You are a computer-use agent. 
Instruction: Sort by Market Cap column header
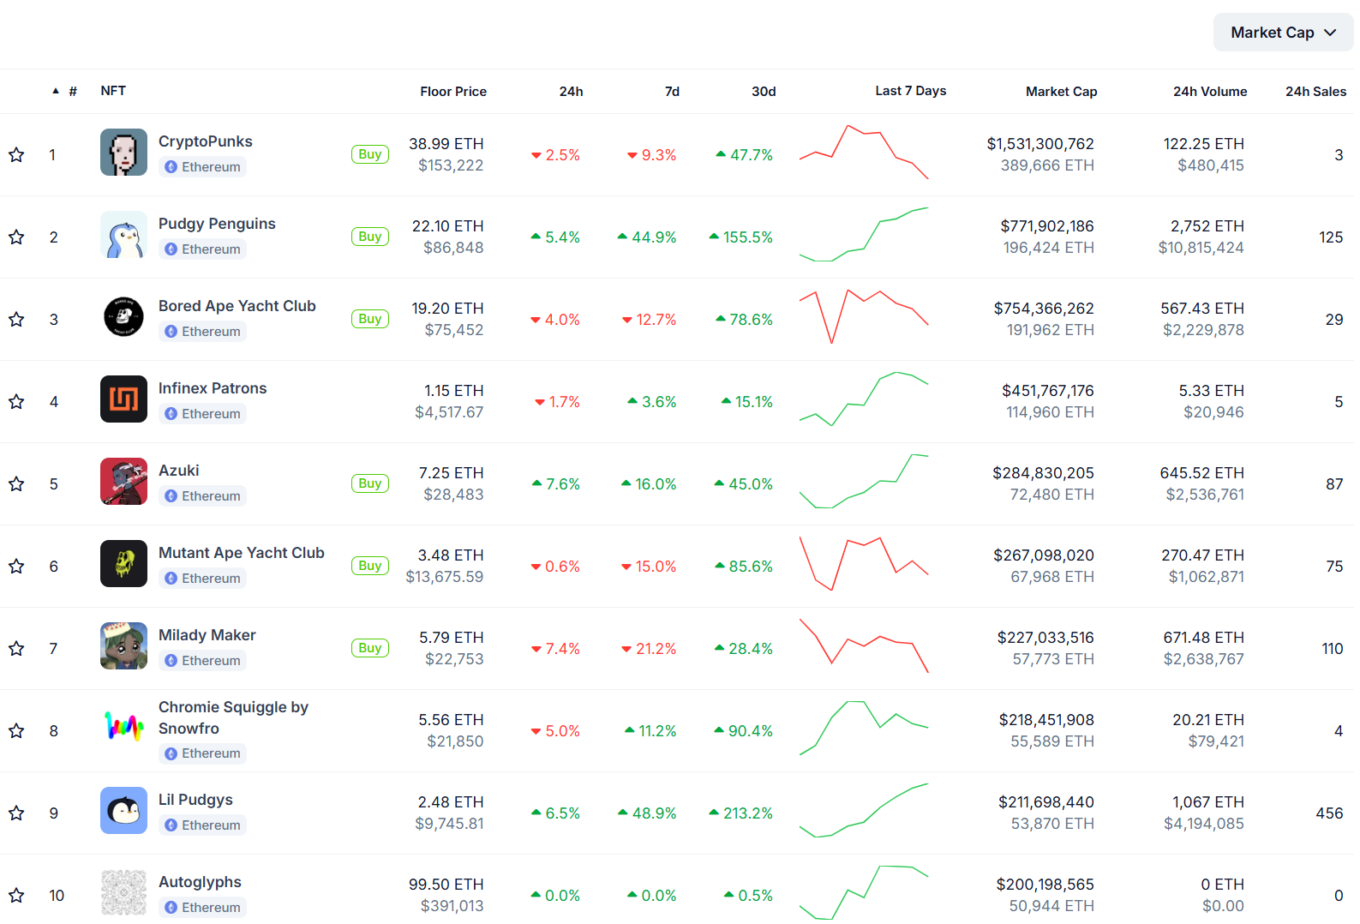click(1062, 92)
